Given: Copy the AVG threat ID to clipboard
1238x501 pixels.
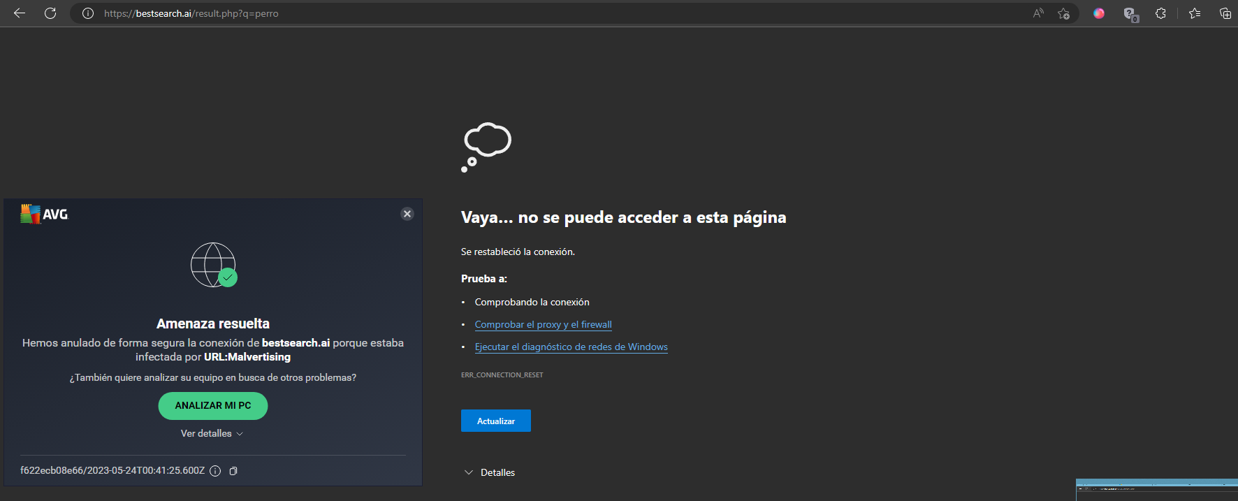Looking at the screenshot, I should pos(233,471).
